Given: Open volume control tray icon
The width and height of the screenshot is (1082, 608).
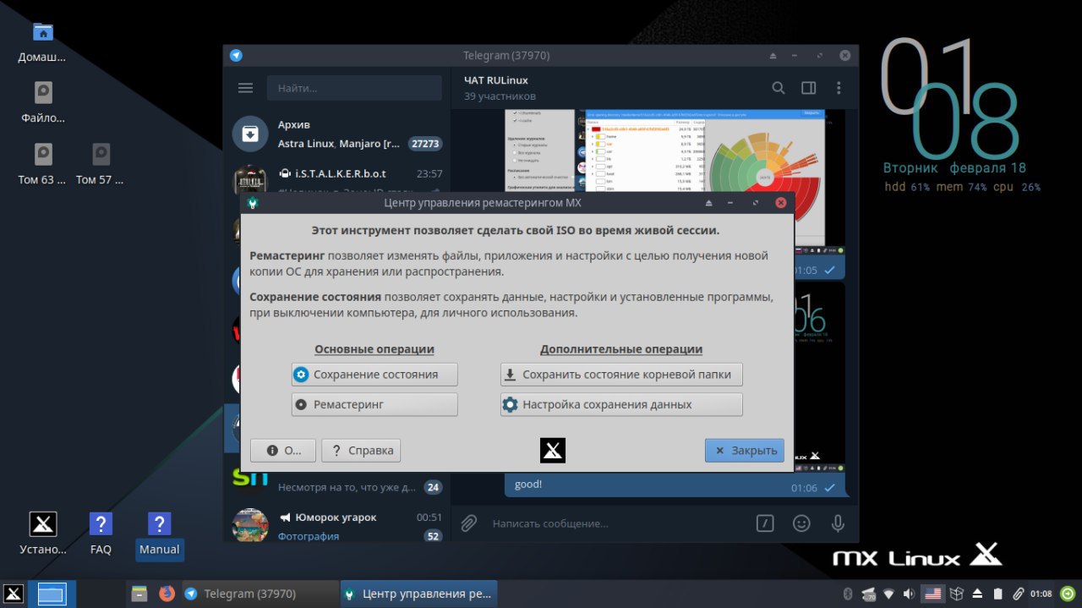Looking at the screenshot, I should 909,594.
